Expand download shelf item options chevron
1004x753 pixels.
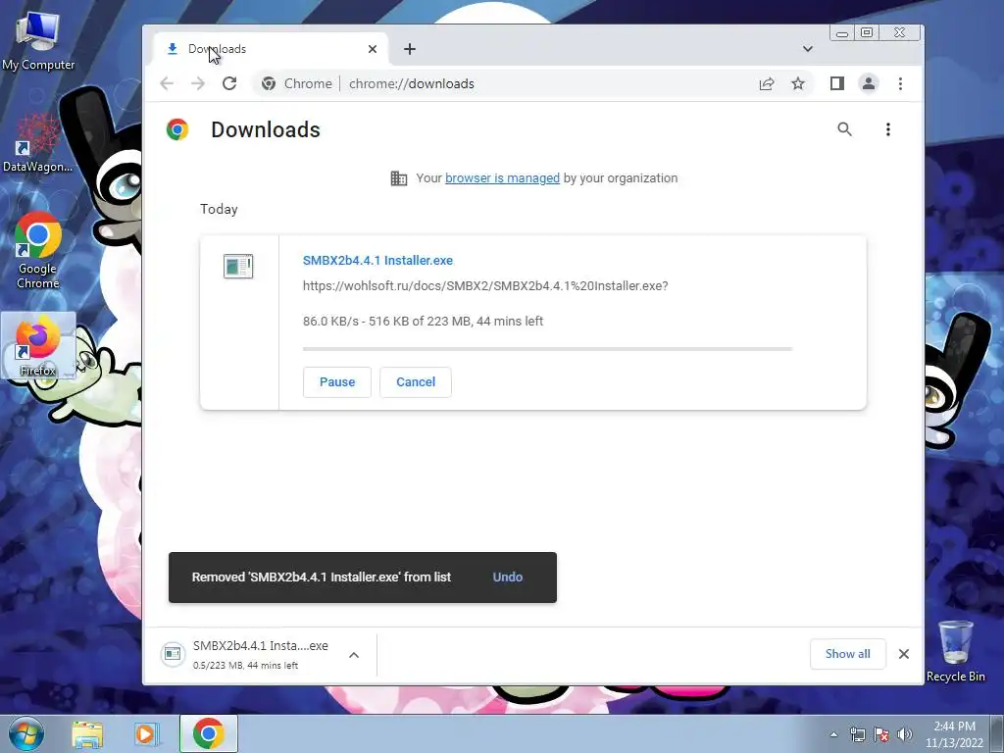coord(353,655)
